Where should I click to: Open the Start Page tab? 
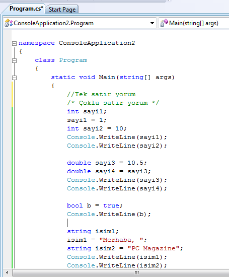62,10
